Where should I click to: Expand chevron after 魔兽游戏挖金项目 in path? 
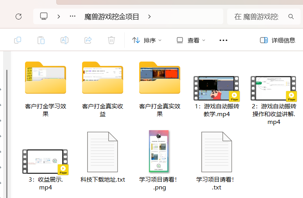pos(149,16)
